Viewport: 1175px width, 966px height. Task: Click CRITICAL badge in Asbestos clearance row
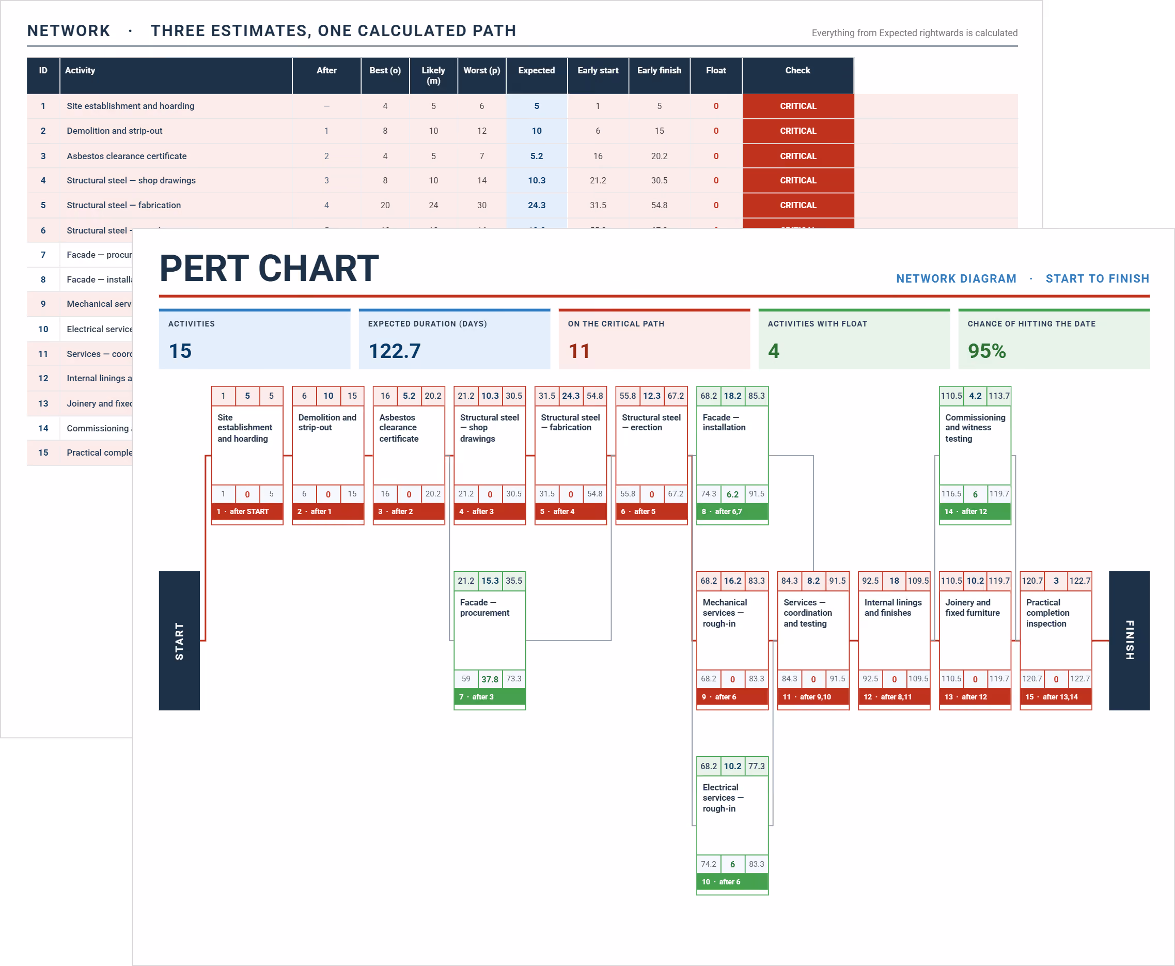pos(798,156)
